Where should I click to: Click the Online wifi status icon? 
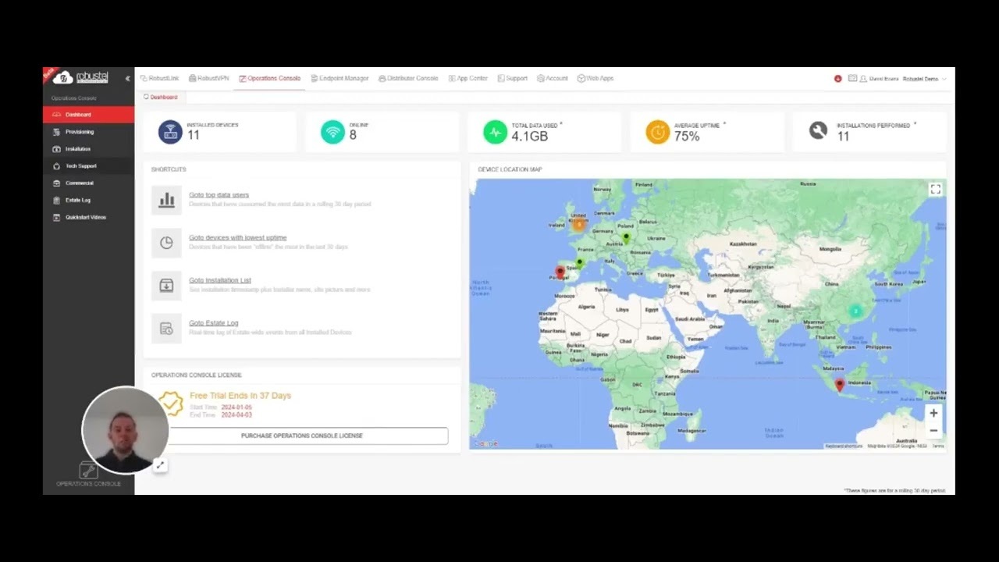tap(332, 132)
